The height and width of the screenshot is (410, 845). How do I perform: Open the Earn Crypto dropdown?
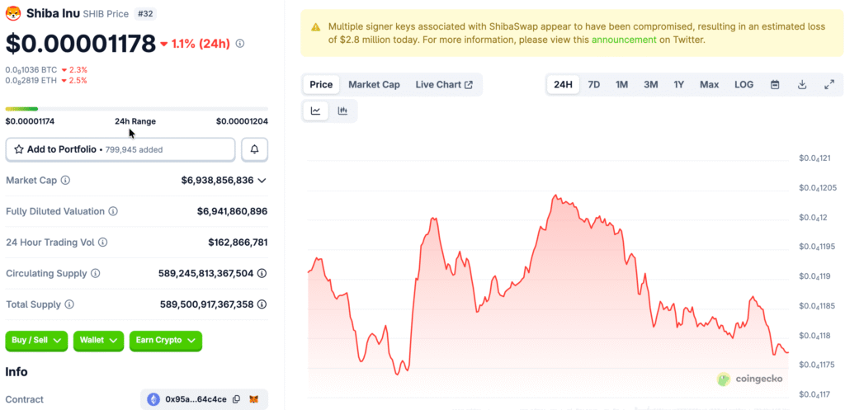165,341
